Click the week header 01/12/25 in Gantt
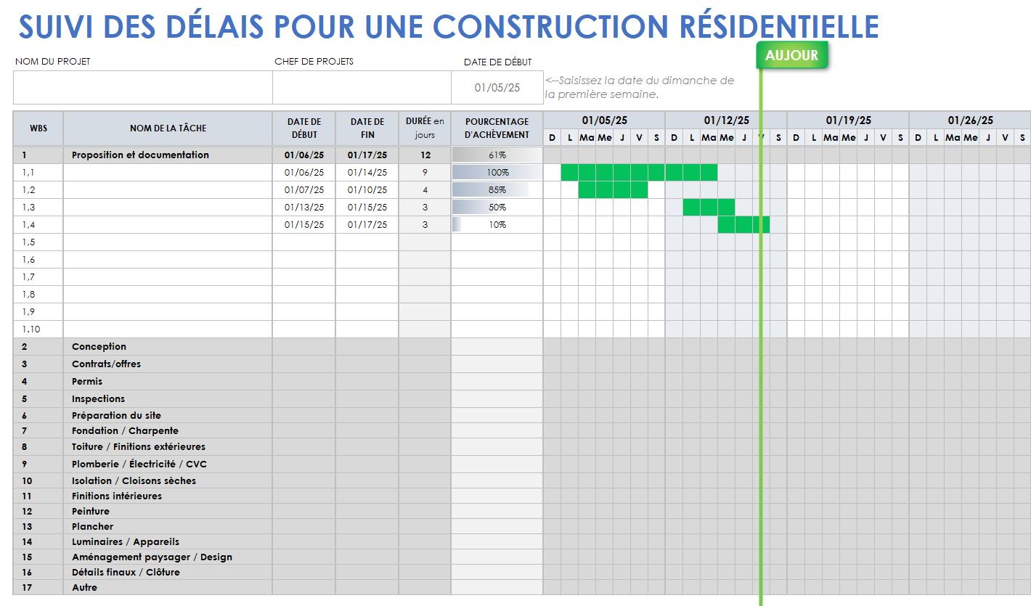This screenshot has height=606, width=1031. coord(726,120)
